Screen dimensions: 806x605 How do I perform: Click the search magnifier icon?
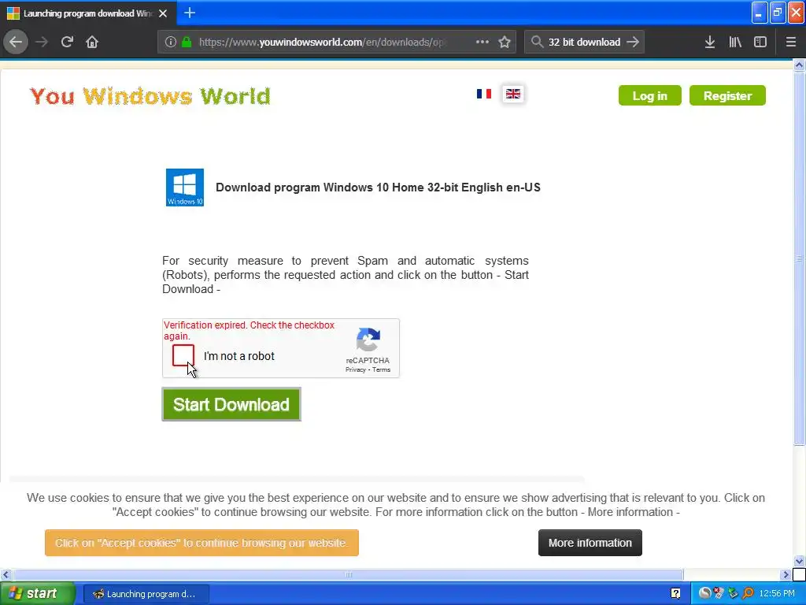tap(537, 42)
